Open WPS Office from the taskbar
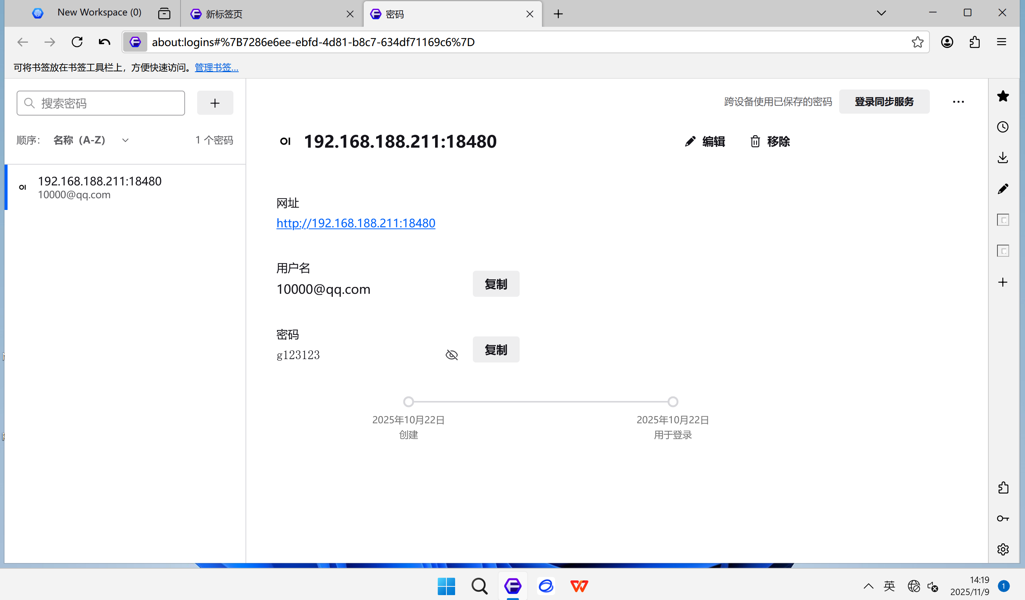The image size is (1025, 600). pyautogui.click(x=579, y=586)
